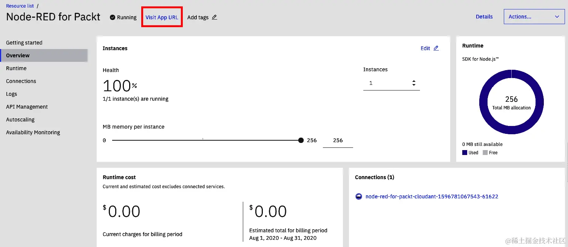Open the node-red-for-packt-cloudant connection link

tap(432, 196)
